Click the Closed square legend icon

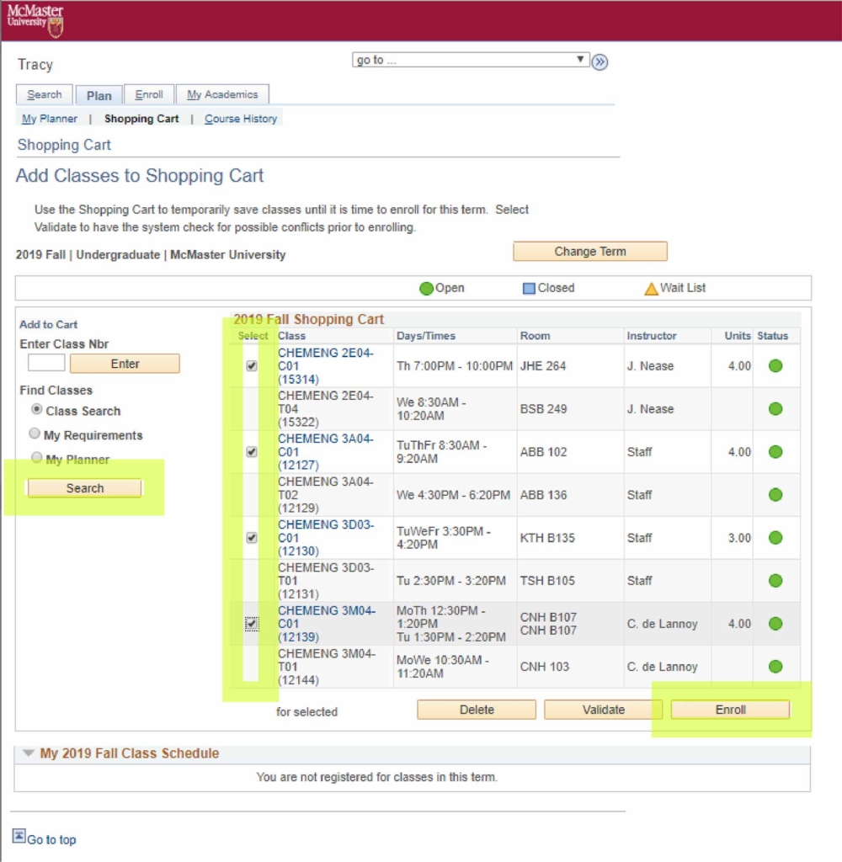529,289
